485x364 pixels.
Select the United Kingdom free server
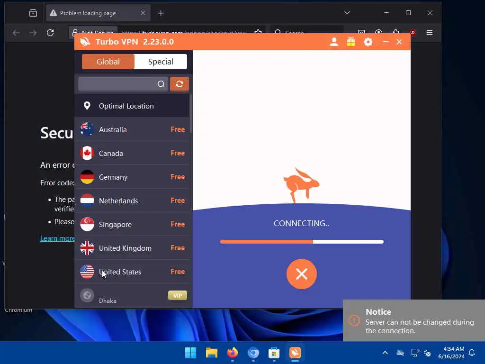[x=132, y=248]
